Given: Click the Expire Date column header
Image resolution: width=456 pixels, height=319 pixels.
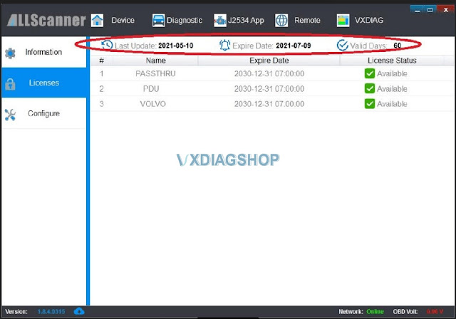Looking at the screenshot, I should (x=269, y=61).
